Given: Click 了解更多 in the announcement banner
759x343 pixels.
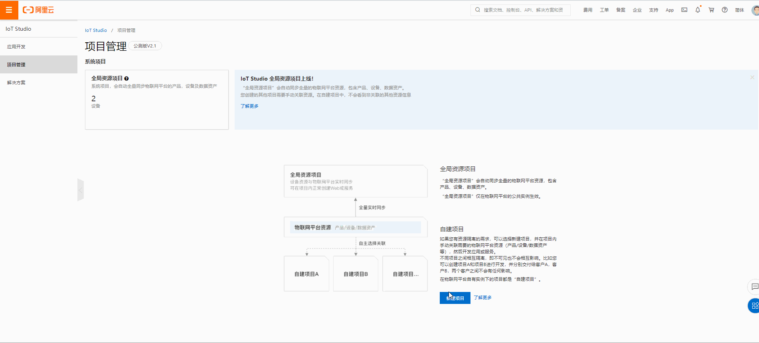Looking at the screenshot, I should [249, 106].
